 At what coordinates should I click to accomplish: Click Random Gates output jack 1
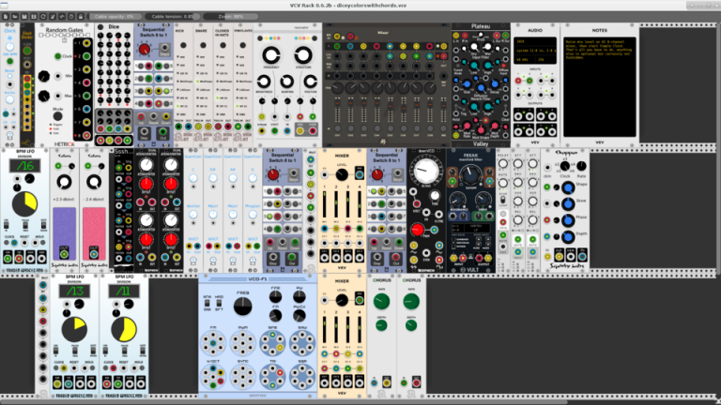(86, 43)
